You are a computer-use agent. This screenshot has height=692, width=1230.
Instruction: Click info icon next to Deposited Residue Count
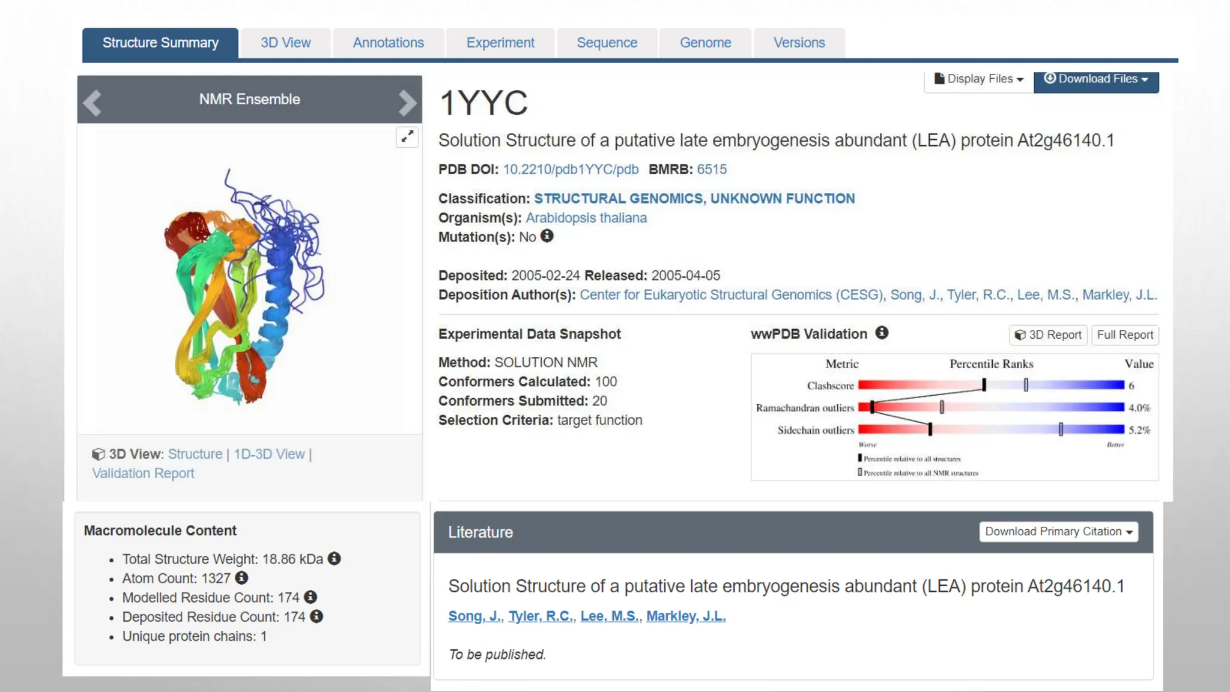pyautogui.click(x=317, y=616)
